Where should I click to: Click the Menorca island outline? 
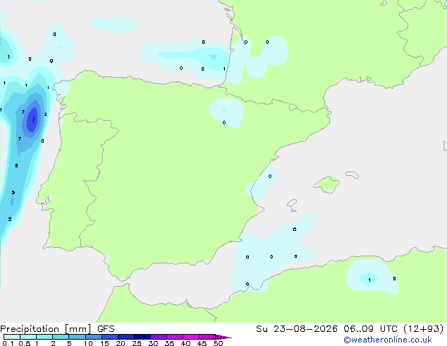point(352,174)
